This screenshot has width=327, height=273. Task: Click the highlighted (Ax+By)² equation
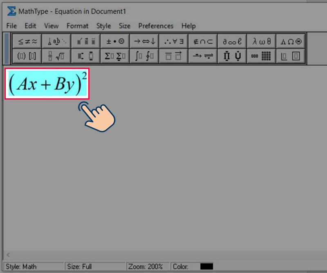pyautogui.click(x=47, y=84)
